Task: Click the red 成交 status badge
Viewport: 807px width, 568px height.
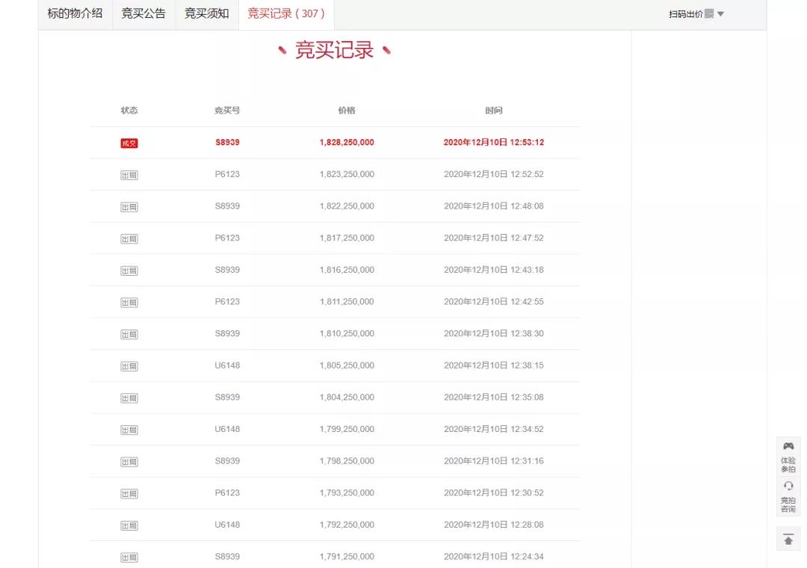Action: [x=129, y=143]
